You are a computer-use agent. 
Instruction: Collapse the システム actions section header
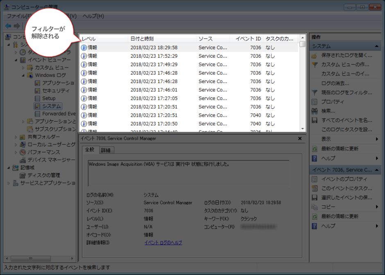(376, 46)
